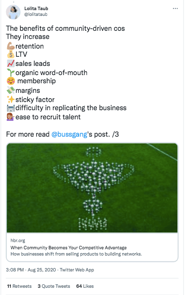Click the 3:08 PM Aug 25, 2020 timestamp
The width and height of the screenshot is (185, 295).
(31, 270)
